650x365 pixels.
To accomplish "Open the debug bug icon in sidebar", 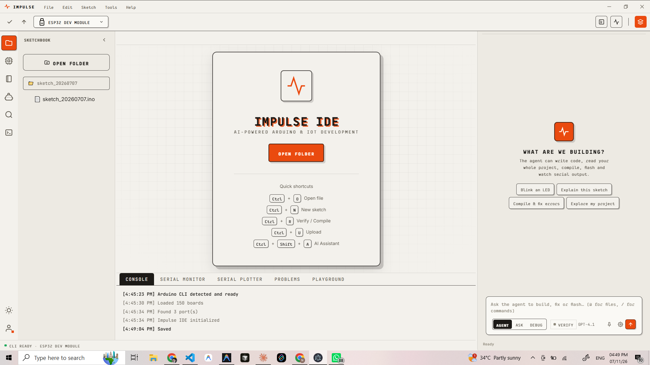I will pos(9,97).
